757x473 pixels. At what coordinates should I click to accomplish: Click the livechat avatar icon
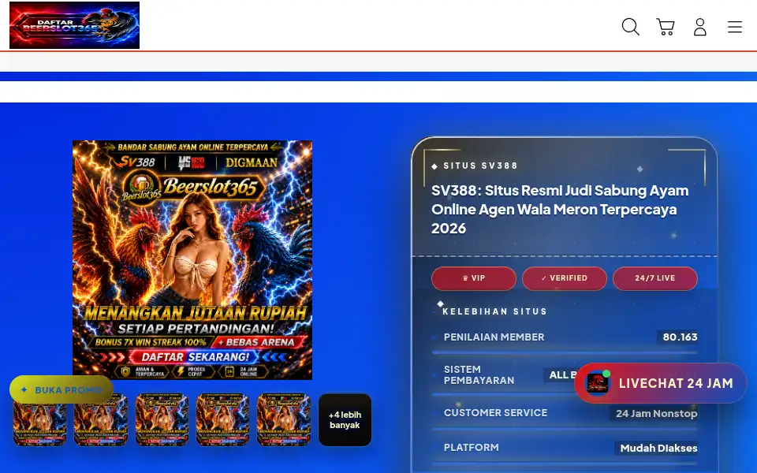click(x=598, y=383)
